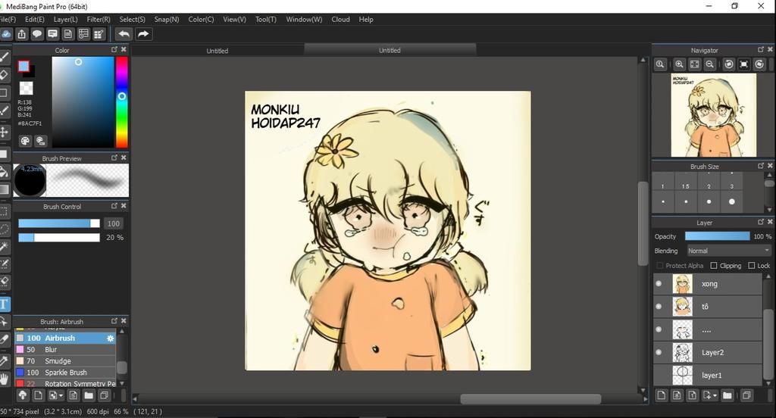The width and height of the screenshot is (776, 418).
Task: Open the Blending mode dropdown
Action: [728, 251]
